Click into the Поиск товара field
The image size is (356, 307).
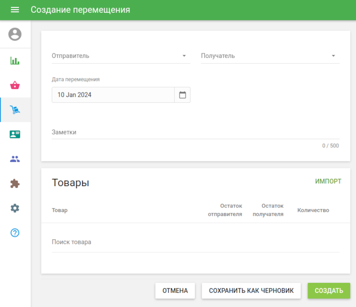click(x=133, y=242)
